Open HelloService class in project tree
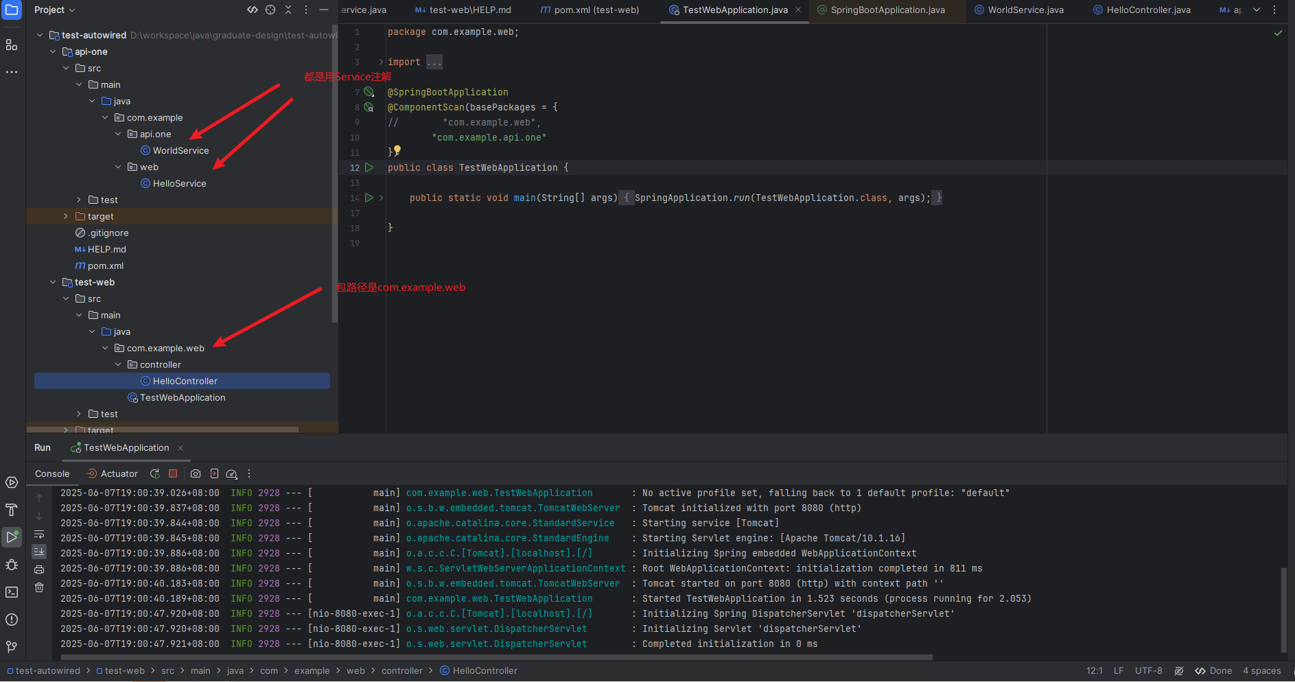1295x682 pixels. (x=173, y=183)
